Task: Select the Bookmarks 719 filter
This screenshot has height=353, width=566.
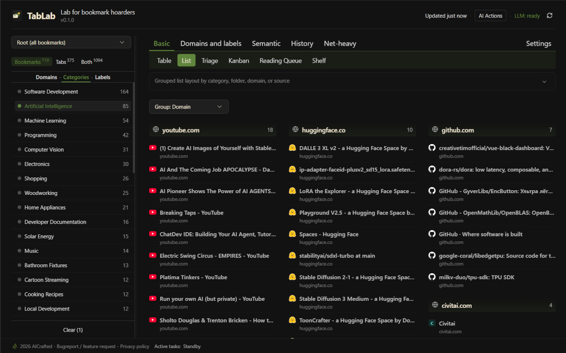Action: coord(32,62)
